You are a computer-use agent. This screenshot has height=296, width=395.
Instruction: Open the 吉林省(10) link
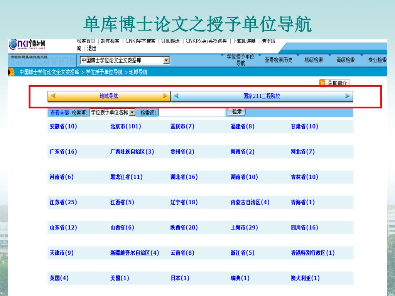[305, 177]
